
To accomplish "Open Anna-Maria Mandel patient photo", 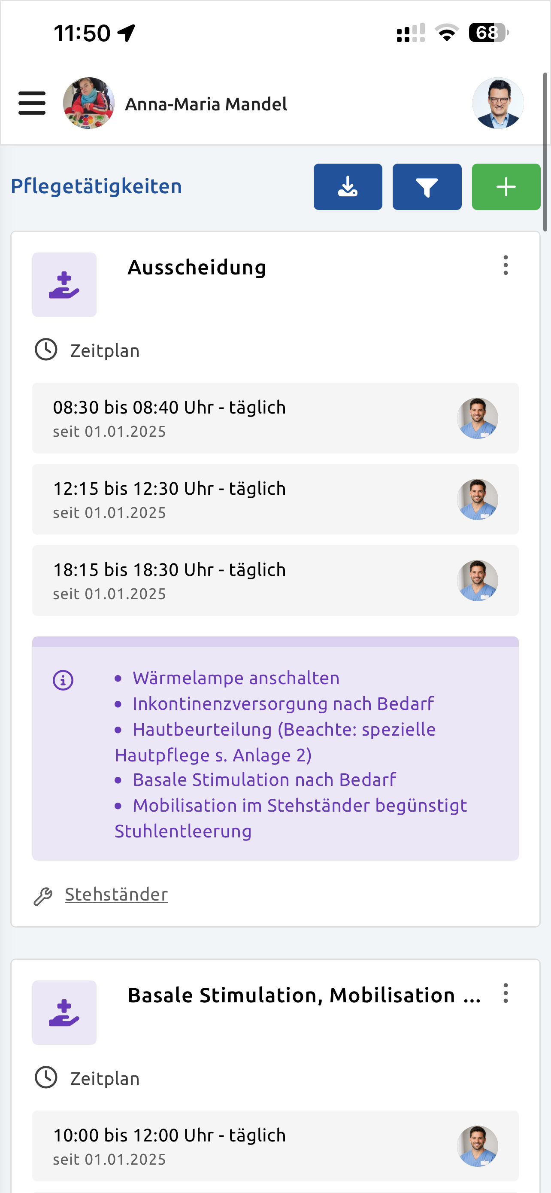I will pos(89,103).
